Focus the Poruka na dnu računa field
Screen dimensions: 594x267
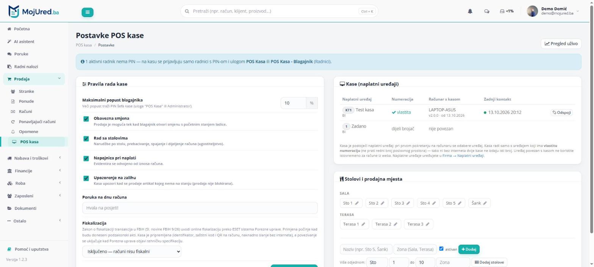[x=200, y=208]
